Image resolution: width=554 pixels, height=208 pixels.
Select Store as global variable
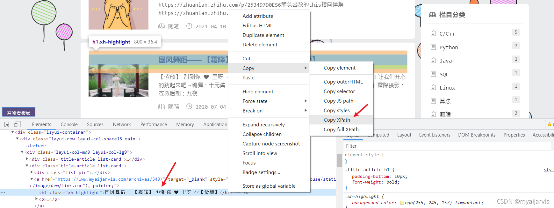(269, 186)
